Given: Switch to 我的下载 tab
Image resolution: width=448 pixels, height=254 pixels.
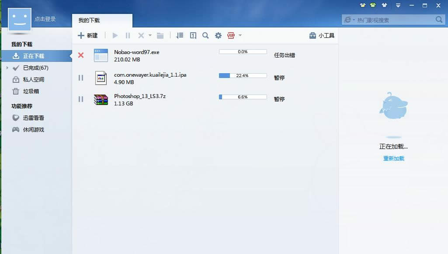Looking at the screenshot, I should click(102, 20).
